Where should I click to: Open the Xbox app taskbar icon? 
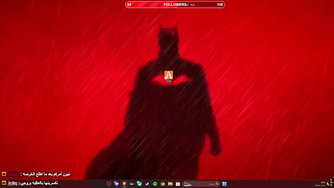click(140, 184)
